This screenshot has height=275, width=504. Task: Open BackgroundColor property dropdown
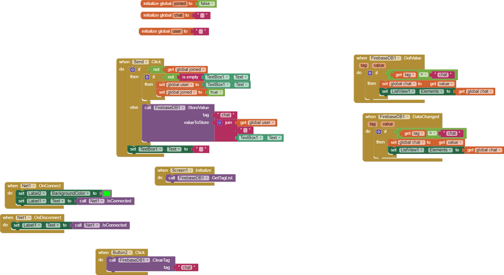click(70, 193)
